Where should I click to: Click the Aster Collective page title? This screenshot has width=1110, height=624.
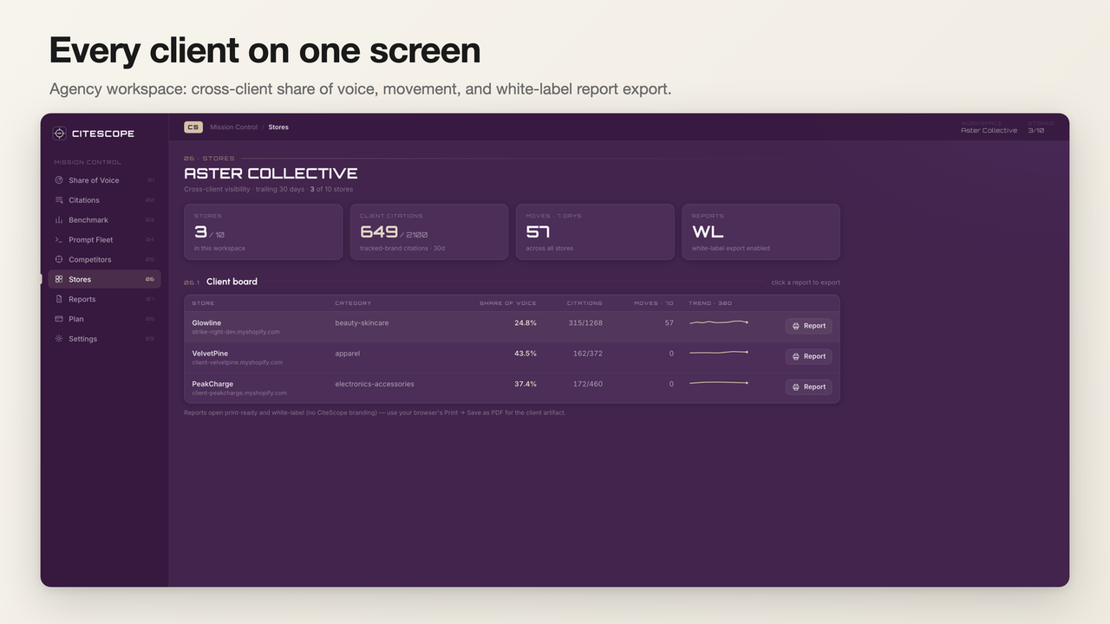tap(271, 173)
